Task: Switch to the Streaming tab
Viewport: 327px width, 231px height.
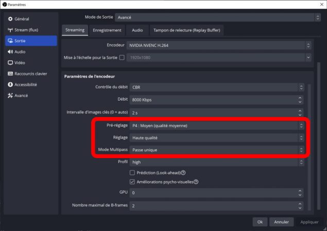Action: (75, 30)
